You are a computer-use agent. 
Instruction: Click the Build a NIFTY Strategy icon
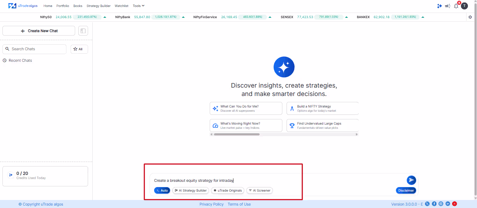click(292, 109)
